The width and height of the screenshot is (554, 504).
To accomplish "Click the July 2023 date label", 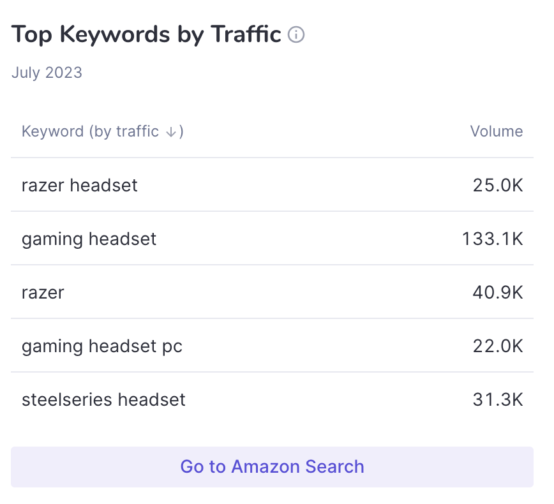I will pos(47,73).
